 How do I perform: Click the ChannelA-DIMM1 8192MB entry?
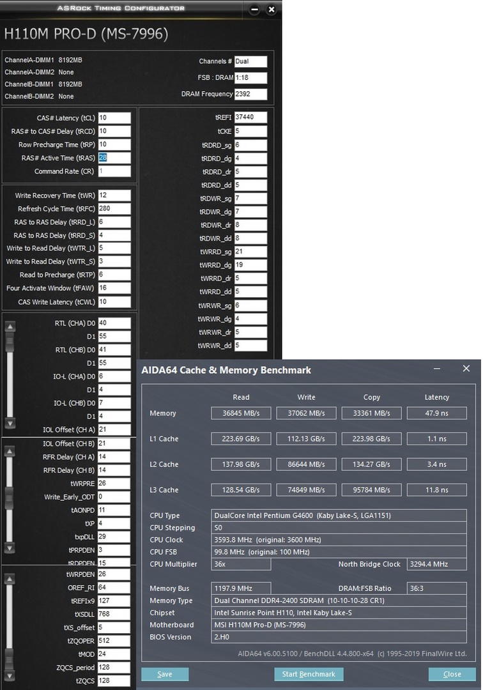[x=43, y=60]
